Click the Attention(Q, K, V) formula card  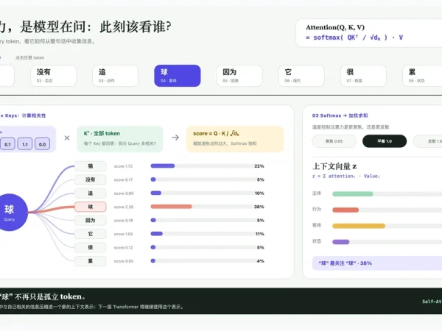[369, 33]
